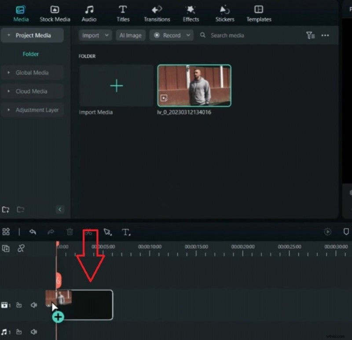
Task: Select the Text tool in timeline toolbar
Action: pos(127,232)
